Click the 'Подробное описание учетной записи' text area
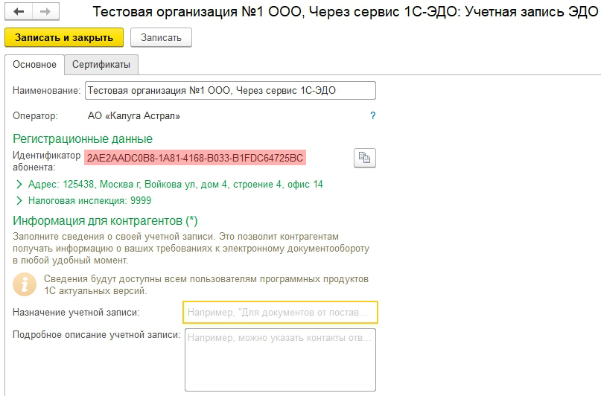601x396 pixels. (x=279, y=359)
